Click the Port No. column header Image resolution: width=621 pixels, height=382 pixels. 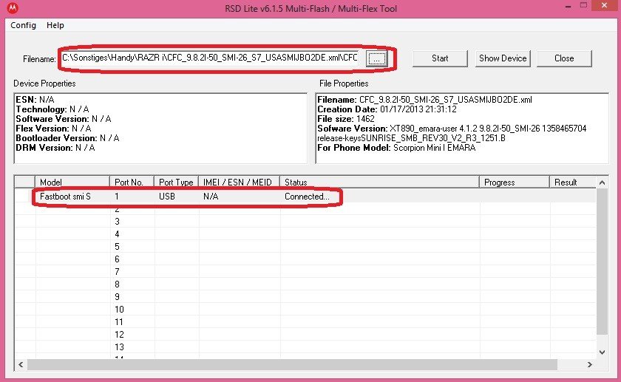tap(132, 182)
